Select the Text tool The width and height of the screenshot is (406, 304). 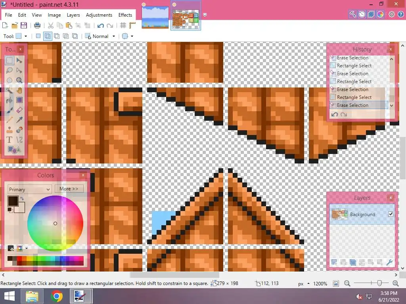pyautogui.click(x=10, y=140)
